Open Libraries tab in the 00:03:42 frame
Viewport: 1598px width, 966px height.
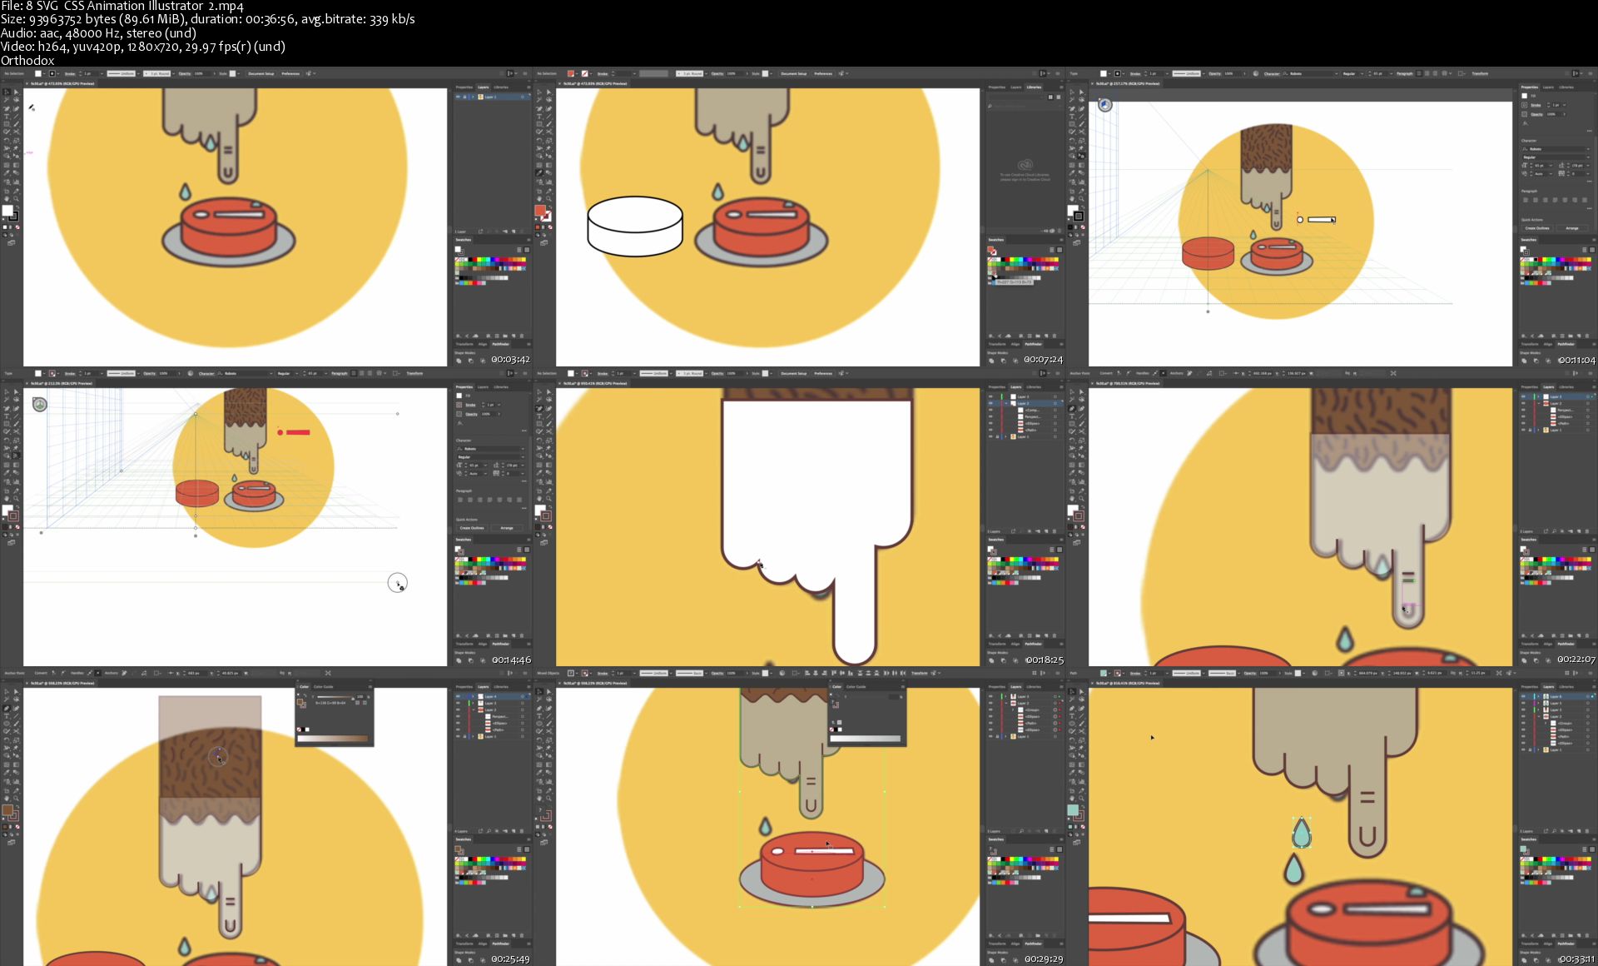click(x=501, y=87)
